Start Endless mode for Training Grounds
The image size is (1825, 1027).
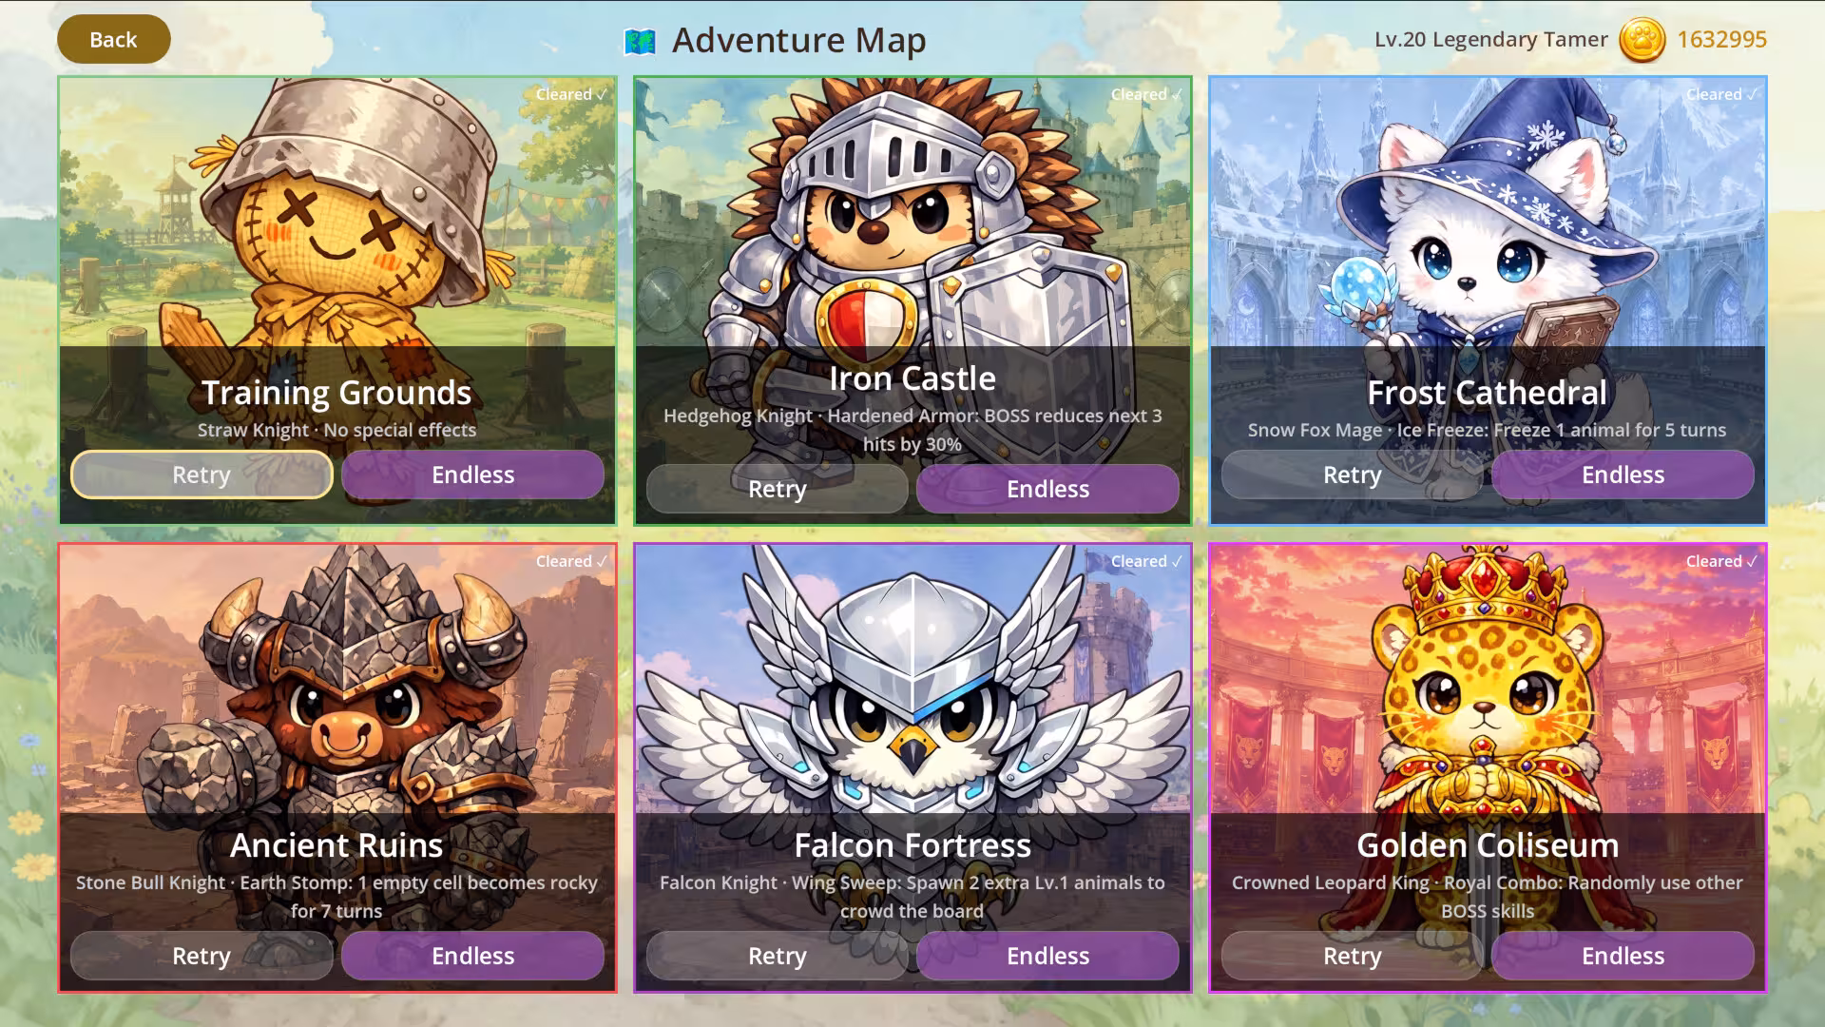[472, 475]
